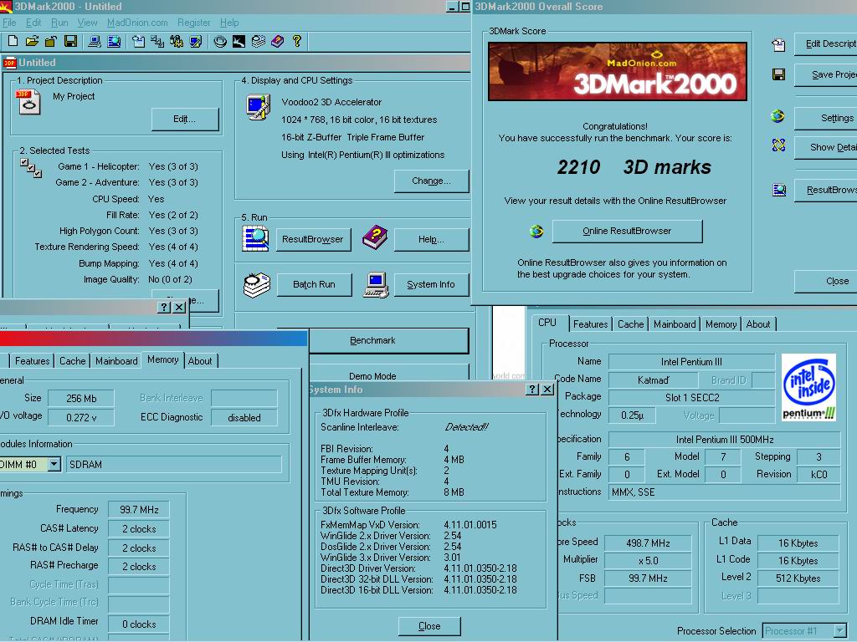
Task: Click the test options gear toolbar icon
Action: click(x=177, y=41)
